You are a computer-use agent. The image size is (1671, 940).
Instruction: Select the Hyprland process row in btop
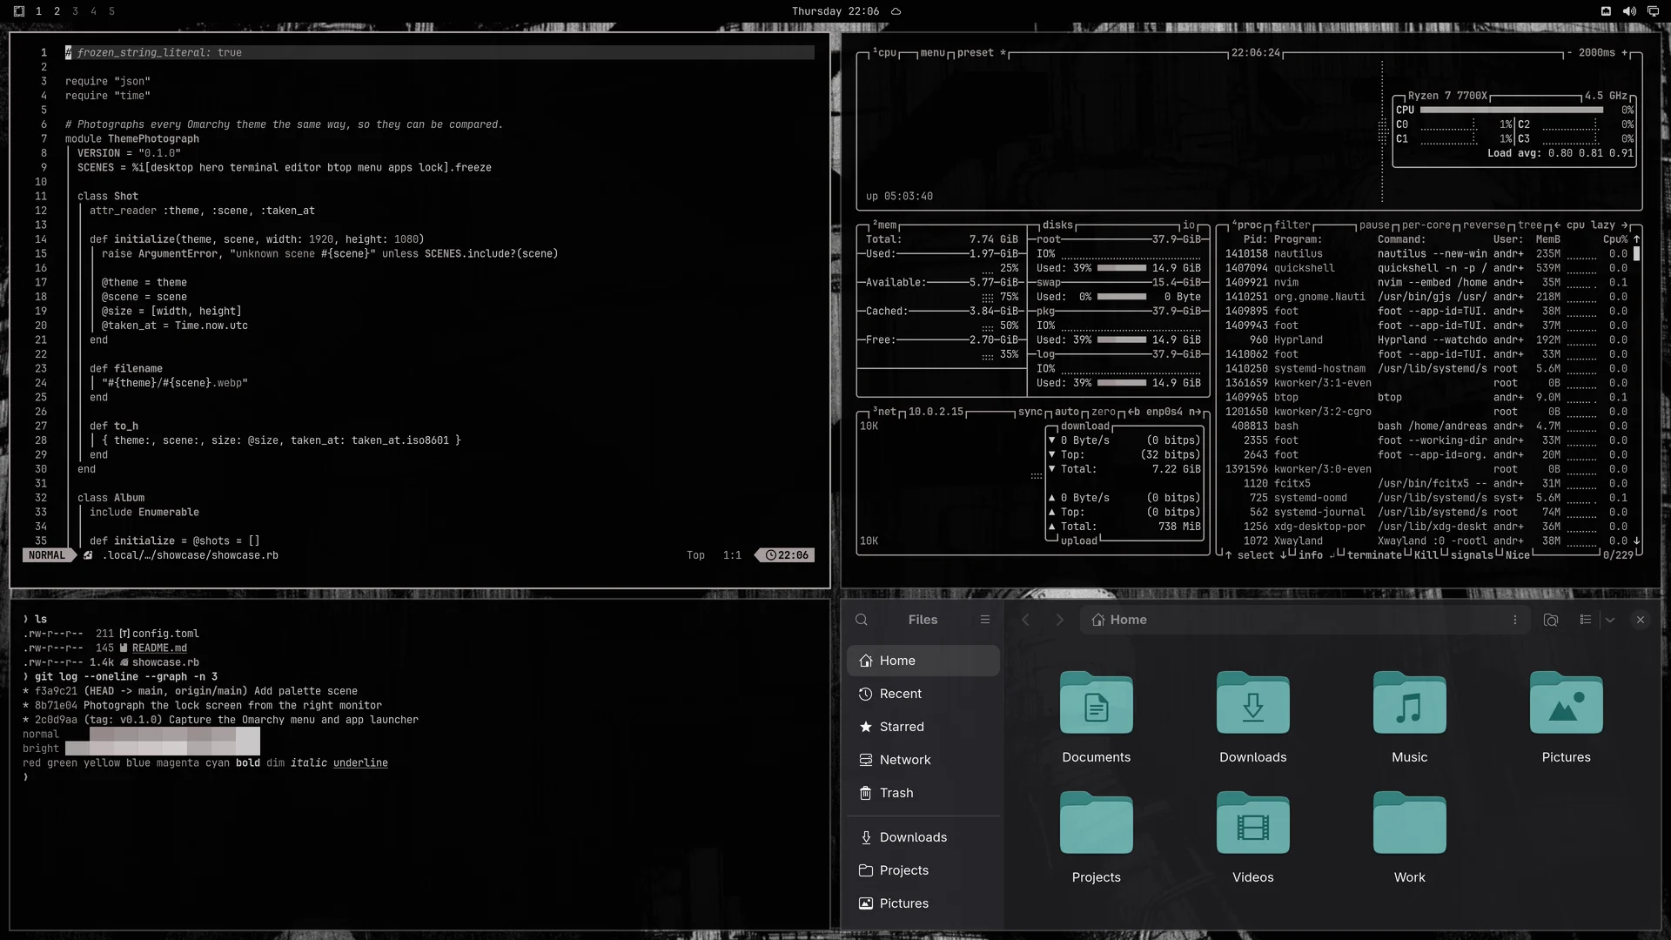(1426, 340)
